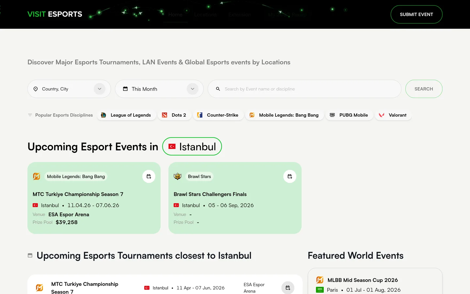Viewport: 470px width, 294px height.
Task: Click Turkey flag on Brawl Stars card
Action: [176, 205]
